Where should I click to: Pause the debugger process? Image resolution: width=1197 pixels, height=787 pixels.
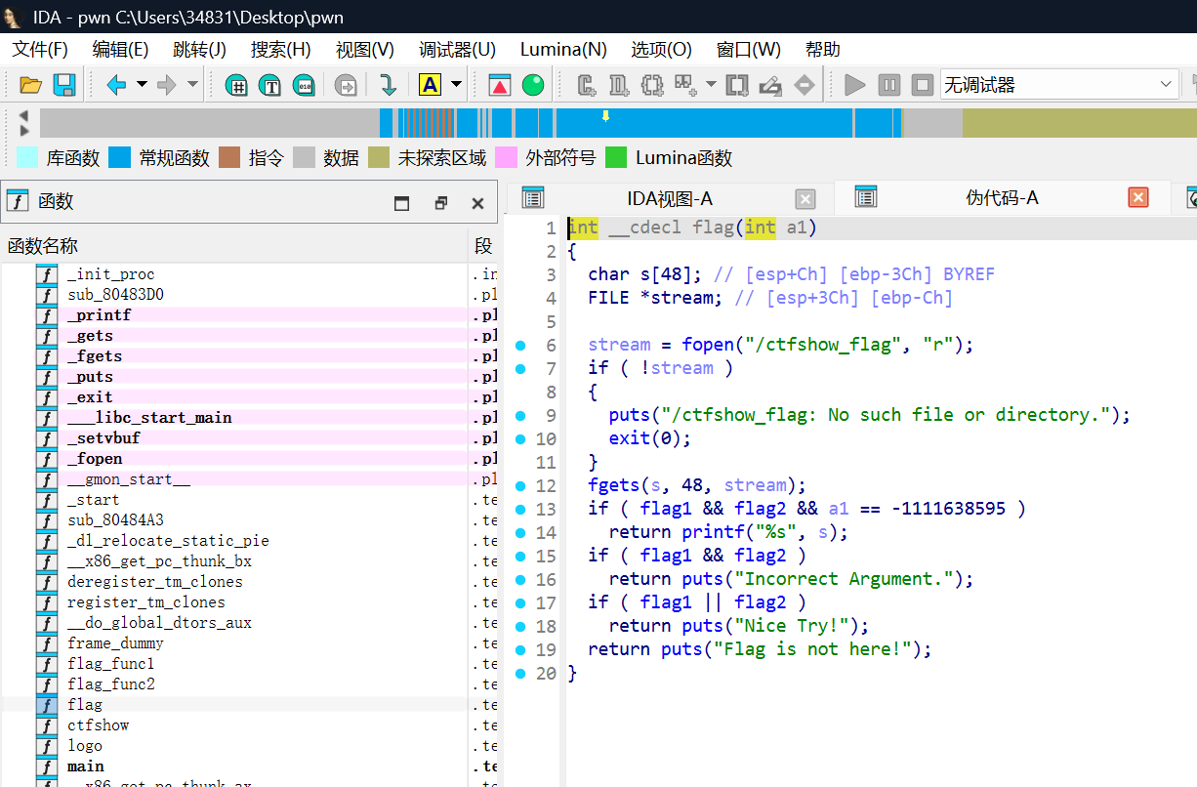888,85
